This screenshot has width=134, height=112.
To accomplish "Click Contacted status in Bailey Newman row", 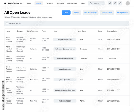I will [x=83, y=59].
